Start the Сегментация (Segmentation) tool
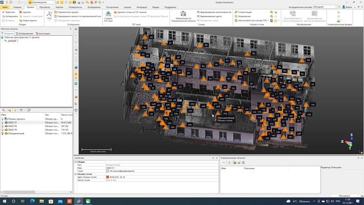This screenshot has width=364, height=205. [x=243, y=12]
